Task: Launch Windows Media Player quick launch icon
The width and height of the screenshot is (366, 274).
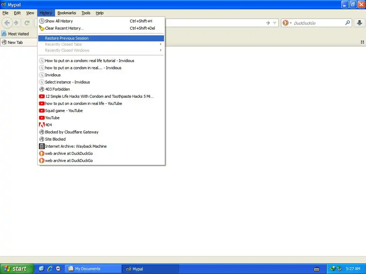Action: (58, 269)
